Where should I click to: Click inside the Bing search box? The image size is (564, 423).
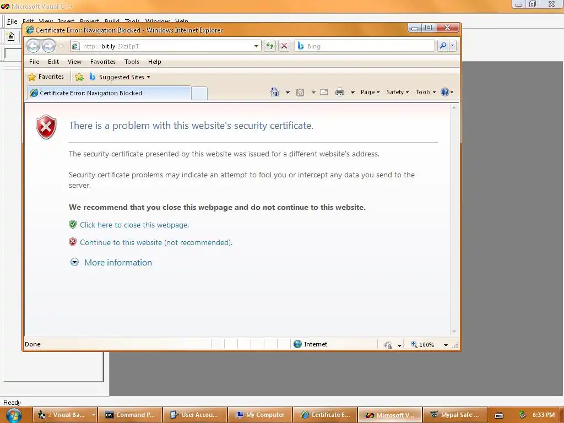[x=365, y=46]
